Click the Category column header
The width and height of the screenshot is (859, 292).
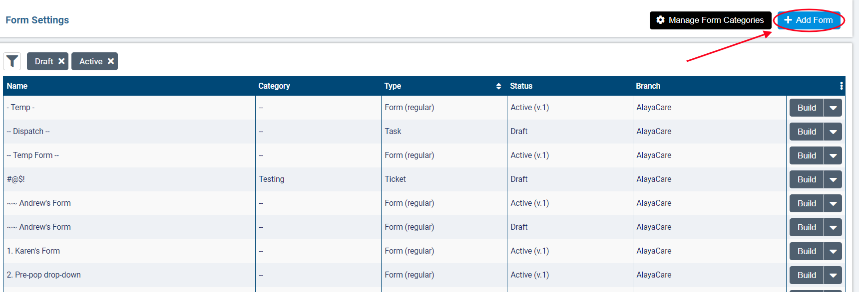[x=274, y=86]
